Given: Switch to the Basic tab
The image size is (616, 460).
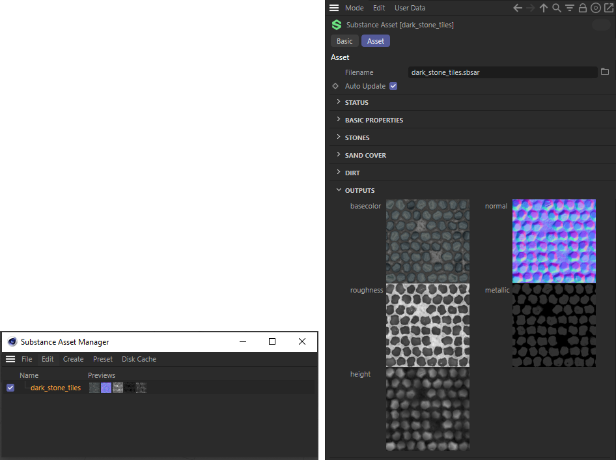Looking at the screenshot, I should 344,41.
